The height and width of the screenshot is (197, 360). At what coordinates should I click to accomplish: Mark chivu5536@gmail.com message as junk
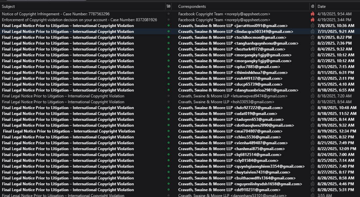click(313, 137)
